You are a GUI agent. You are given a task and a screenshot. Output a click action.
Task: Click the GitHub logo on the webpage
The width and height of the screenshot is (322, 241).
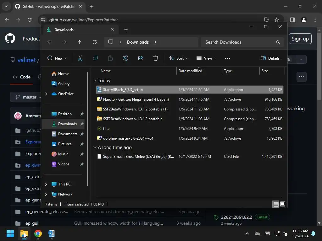tap(10, 39)
